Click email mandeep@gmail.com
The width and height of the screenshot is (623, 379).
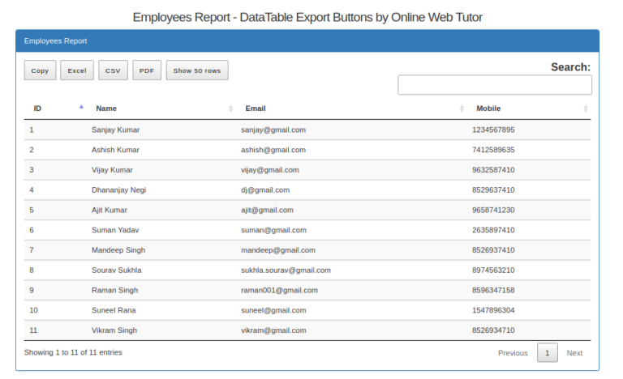tap(278, 250)
